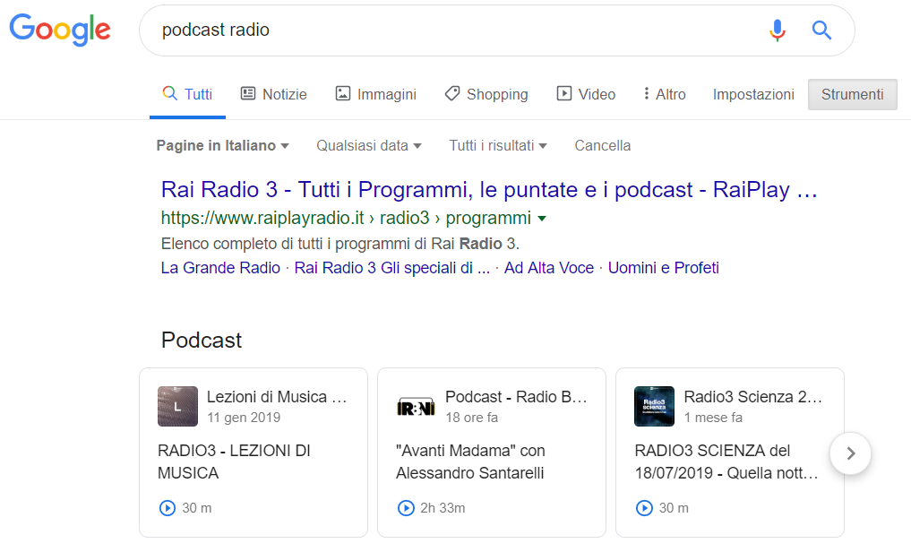The image size is (911, 552).
Task: Click the Lezioni di Musica podcast name
Action: 277,397
